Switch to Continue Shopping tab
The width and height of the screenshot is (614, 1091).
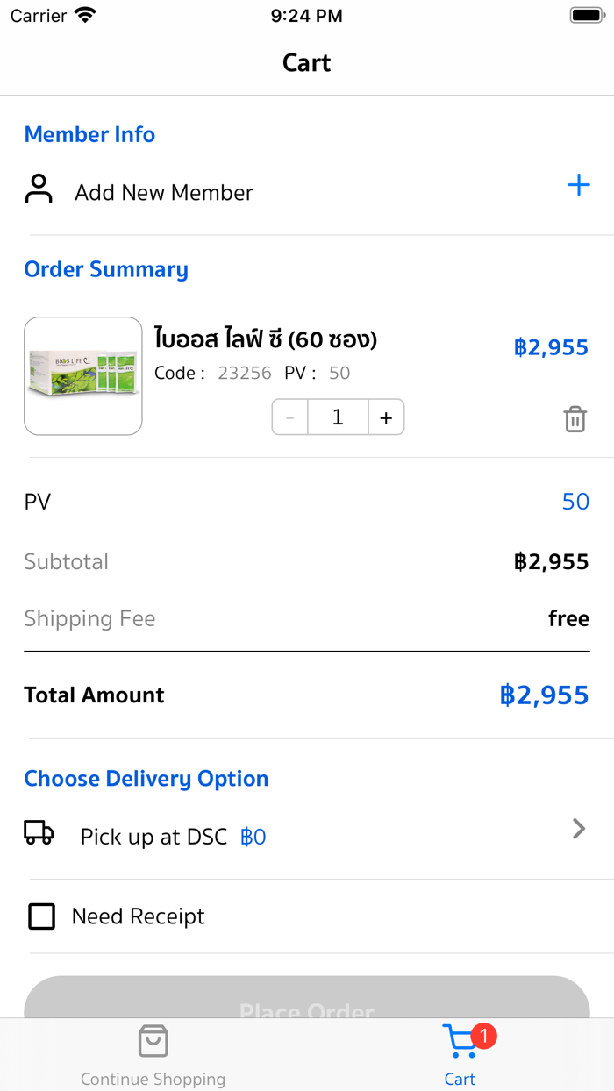pos(153,1079)
